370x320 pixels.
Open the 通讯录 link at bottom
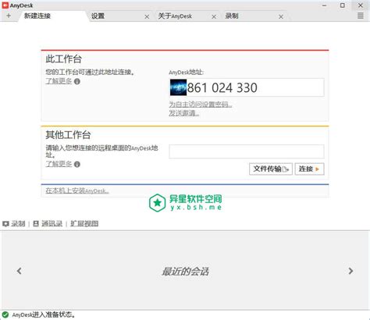[x=52, y=223]
